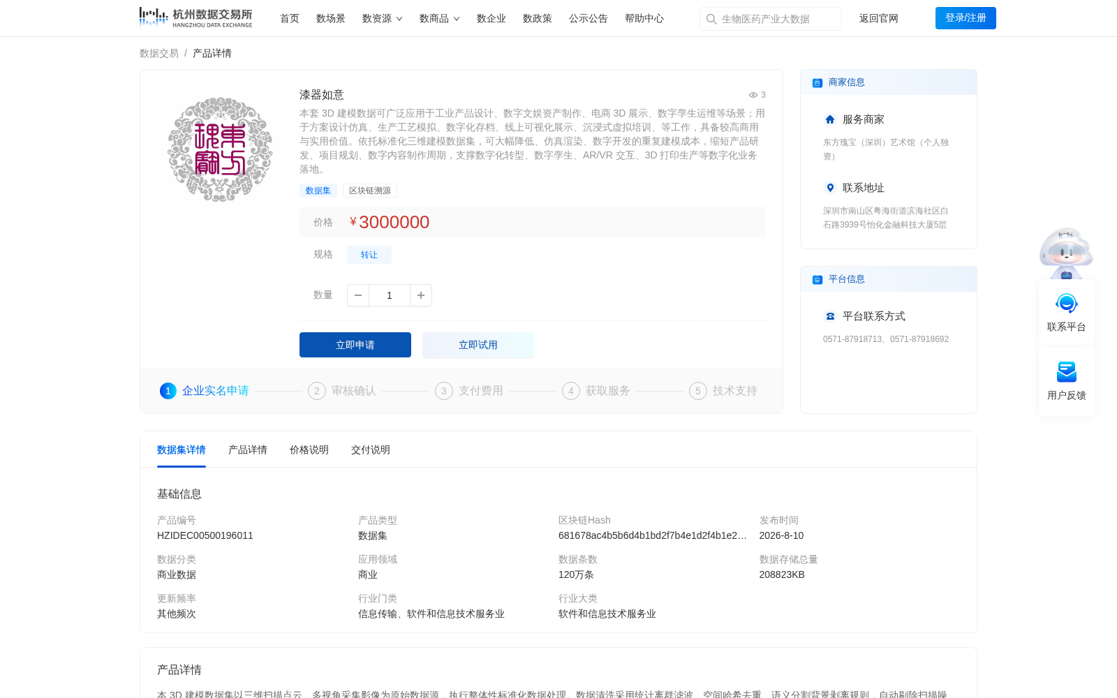Click the 其他频次 update frequency value
Image resolution: width=1117 pixels, height=698 pixels.
point(177,614)
